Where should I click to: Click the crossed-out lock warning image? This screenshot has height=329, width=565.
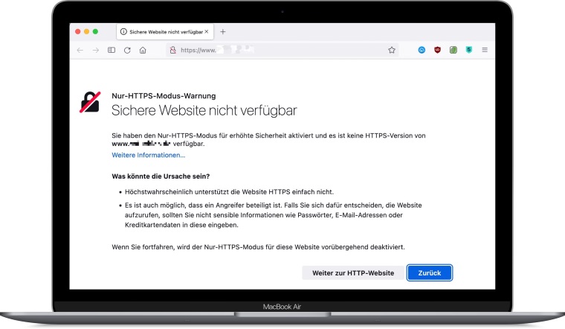coord(91,102)
